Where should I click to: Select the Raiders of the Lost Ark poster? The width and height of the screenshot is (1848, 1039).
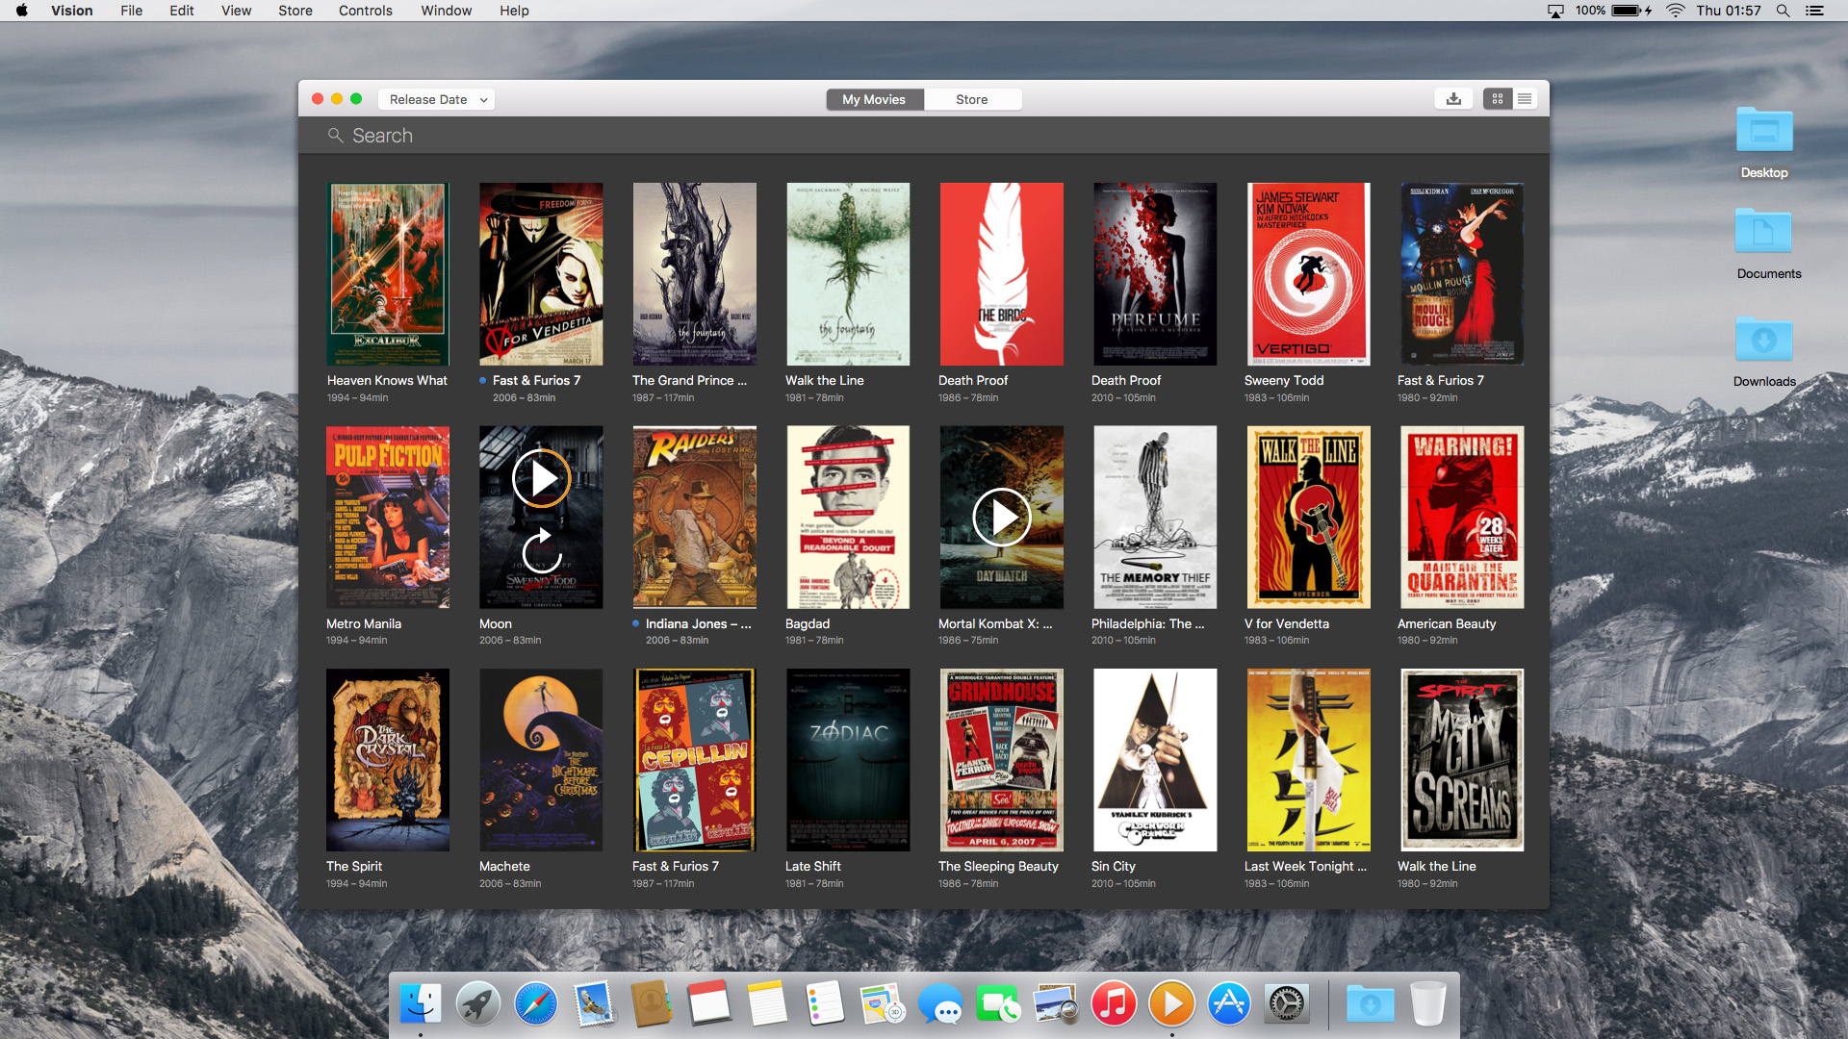coord(694,518)
